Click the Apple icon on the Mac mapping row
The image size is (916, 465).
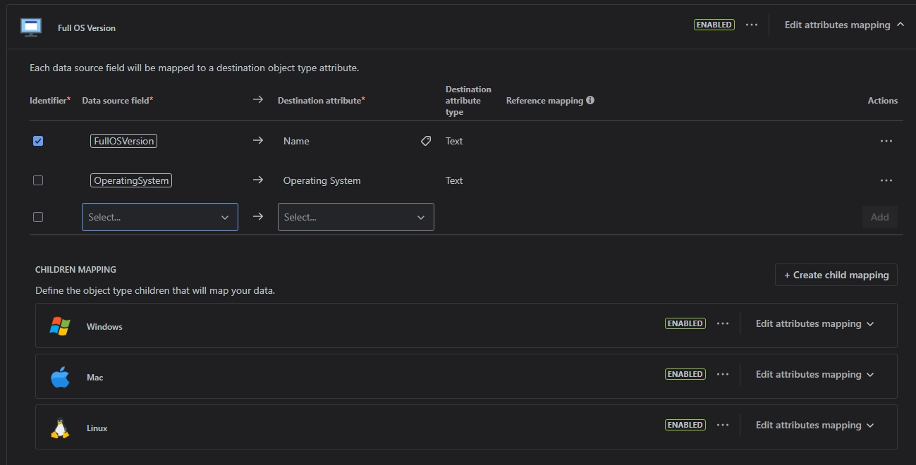(60, 376)
